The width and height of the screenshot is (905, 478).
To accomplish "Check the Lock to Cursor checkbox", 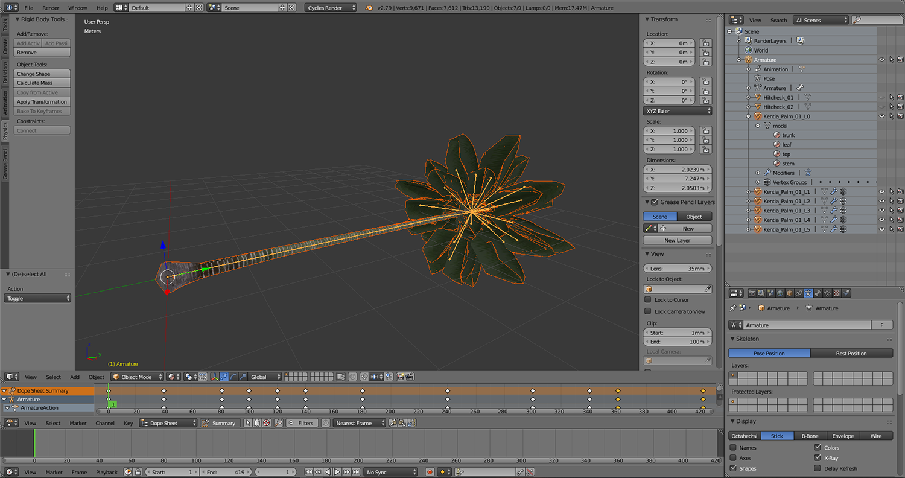I will point(648,299).
